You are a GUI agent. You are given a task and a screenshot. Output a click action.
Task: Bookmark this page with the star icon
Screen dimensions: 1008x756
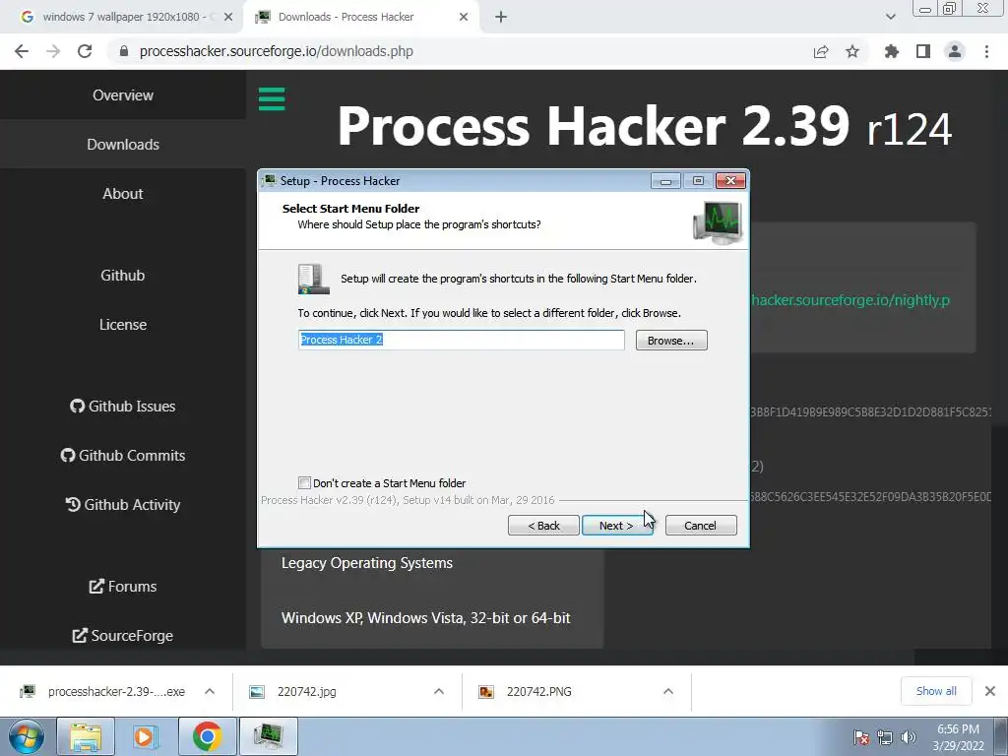[x=852, y=51]
